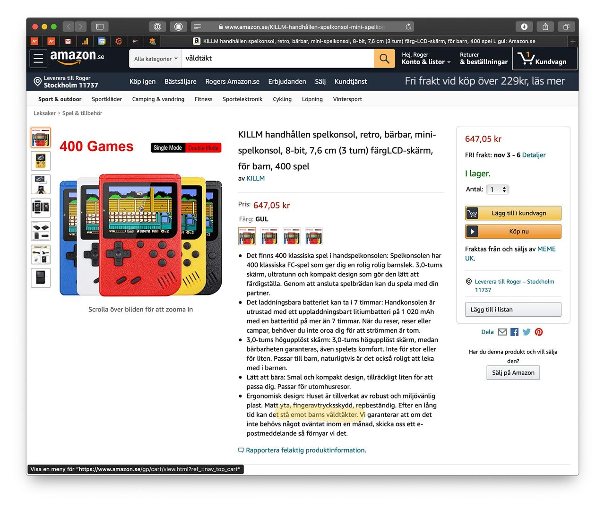Share product by email envelope icon
Viewport: 605px width, 510px height.
502,332
